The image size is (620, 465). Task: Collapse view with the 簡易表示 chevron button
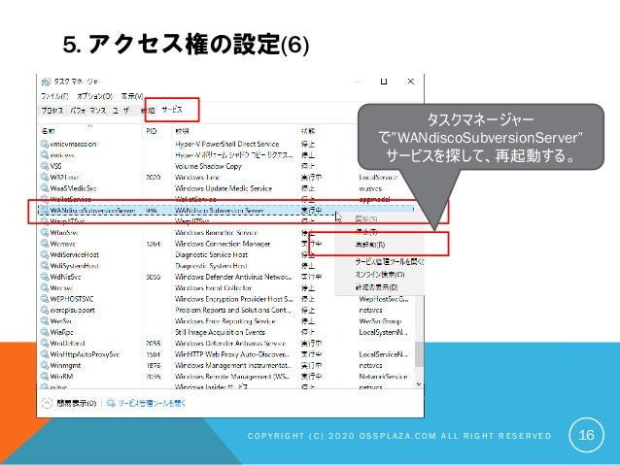point(47,403)
